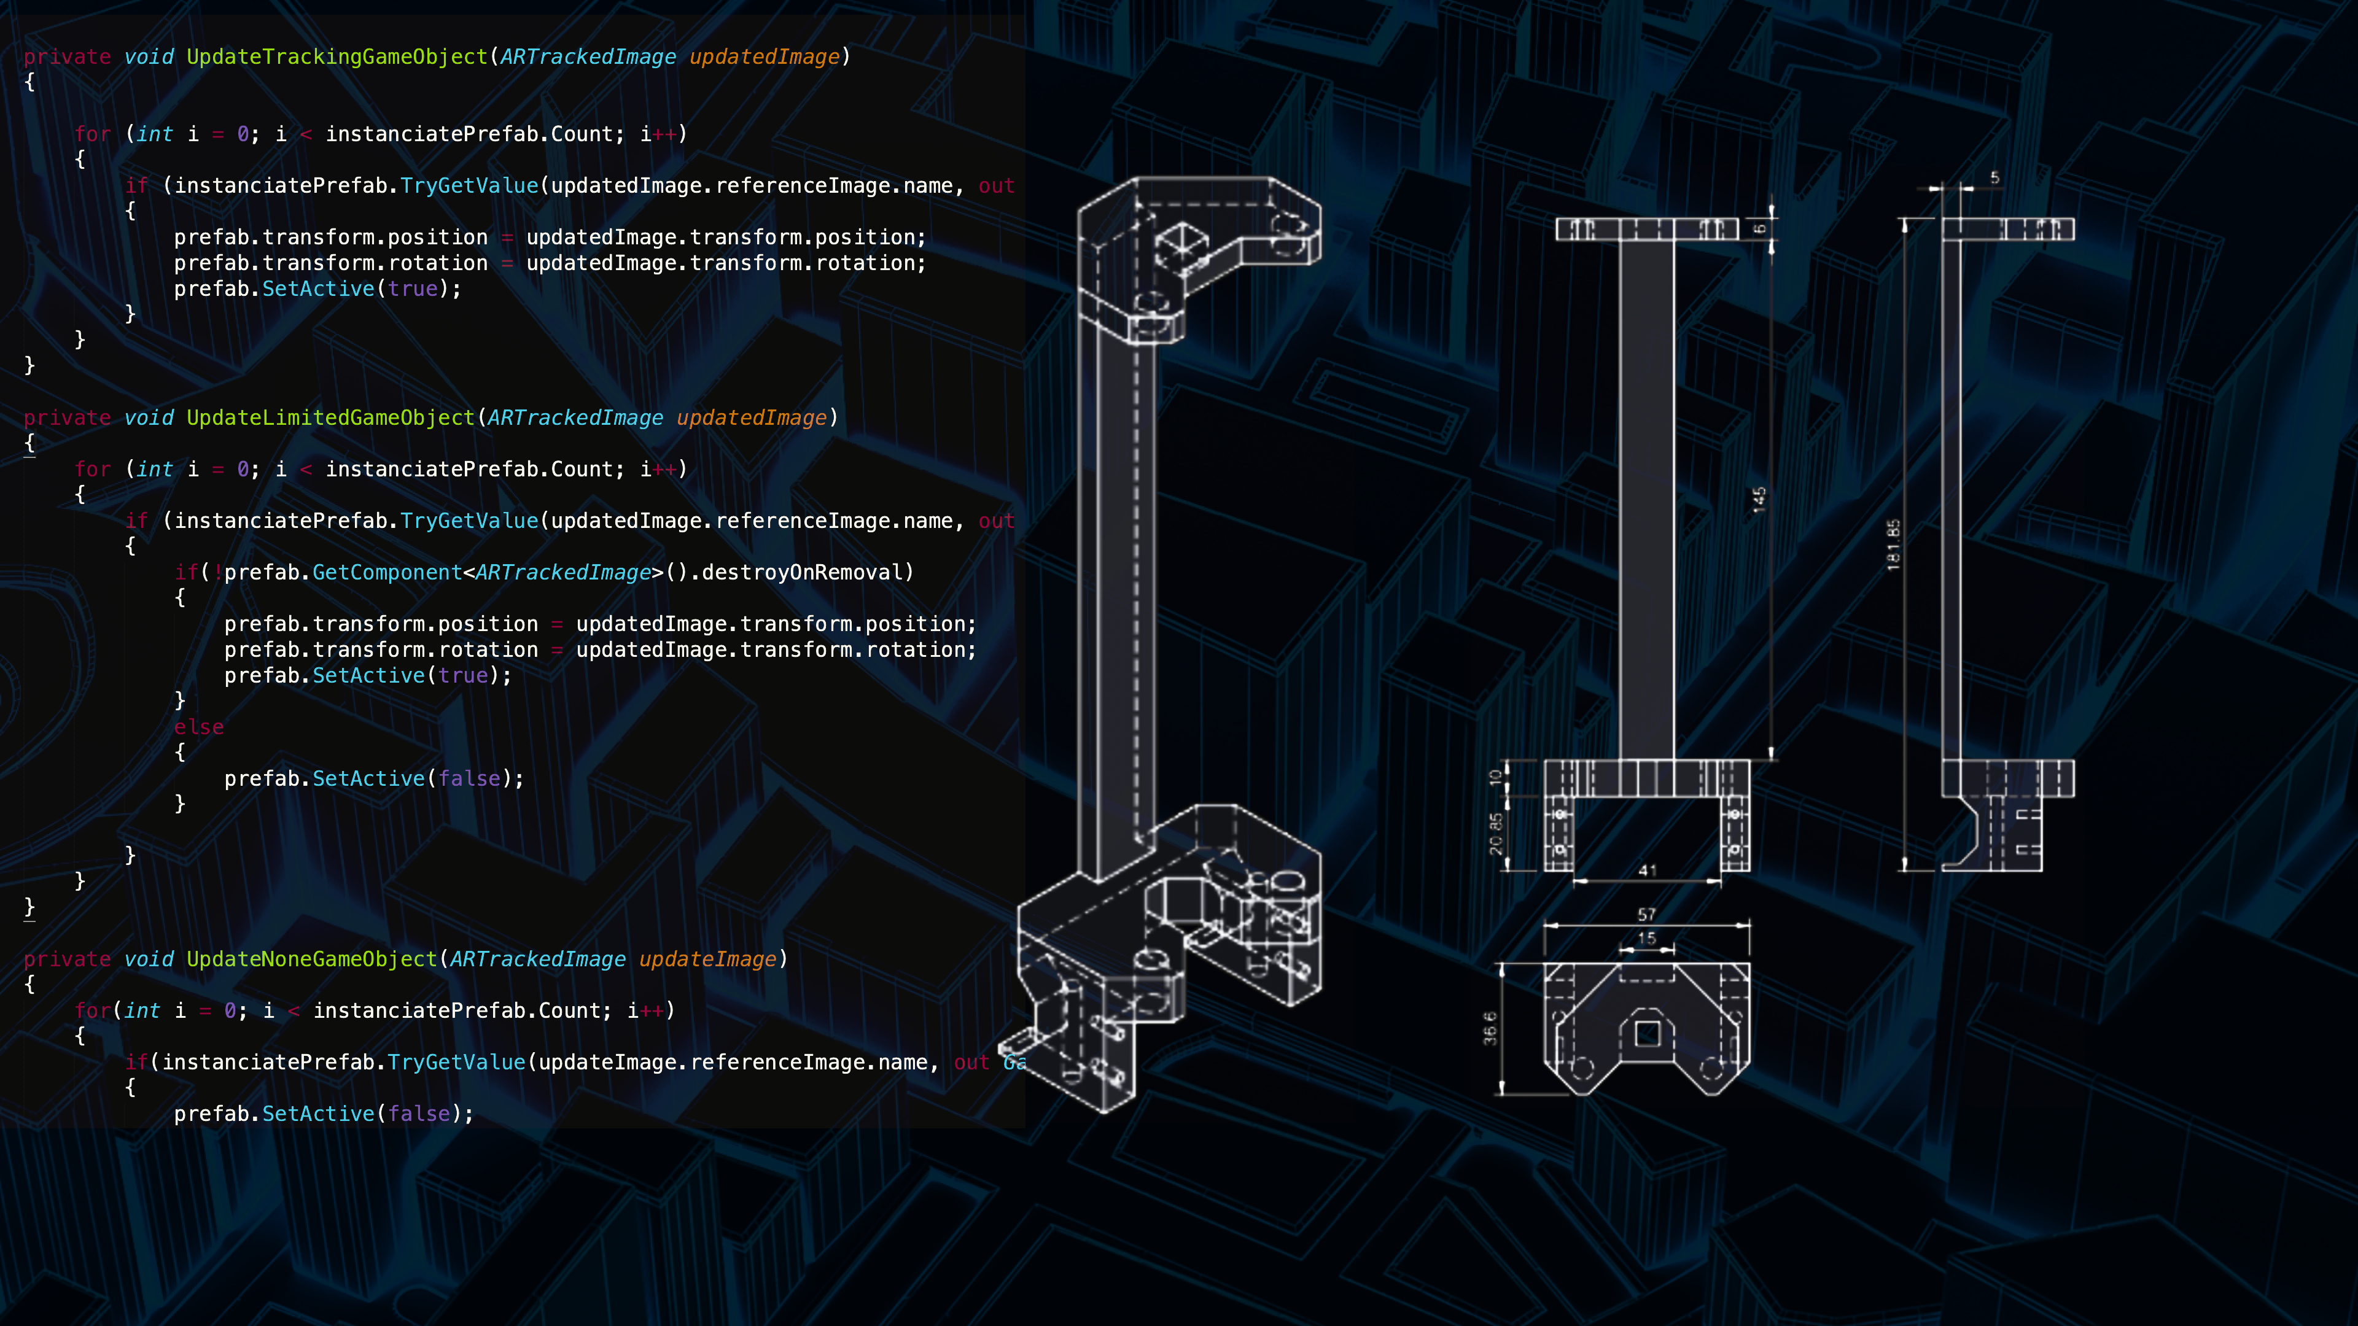Viewport: 2358px width, 1326px height.
Task: Click the 5 dimension label at top right
Action: (x=1994, y=177)
